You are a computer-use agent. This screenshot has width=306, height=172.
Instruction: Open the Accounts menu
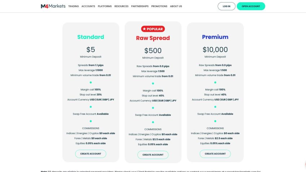point(88,6)
